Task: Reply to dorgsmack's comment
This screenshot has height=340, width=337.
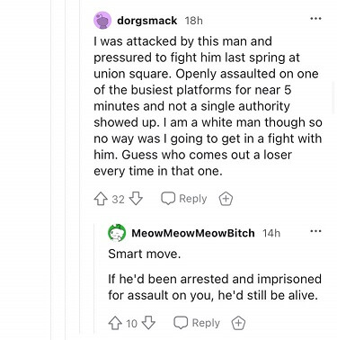Action: (184, 199)
